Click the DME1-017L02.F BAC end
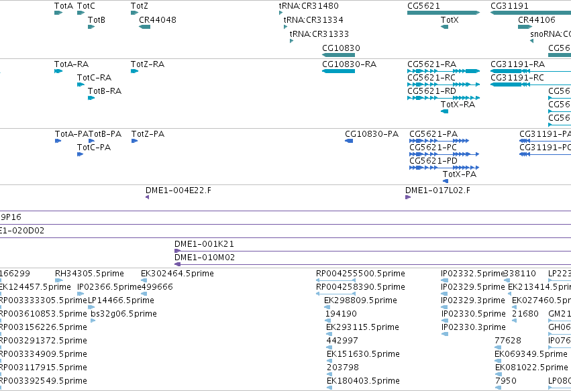Viewport: 571px width, 391px height. pos(408,197)
